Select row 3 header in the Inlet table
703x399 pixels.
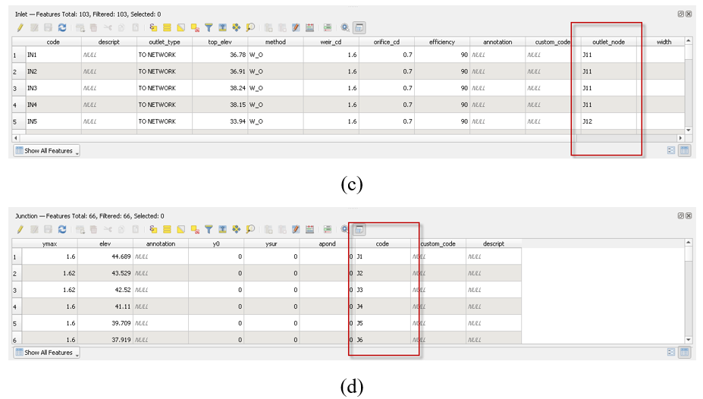(x=14, y=88)
